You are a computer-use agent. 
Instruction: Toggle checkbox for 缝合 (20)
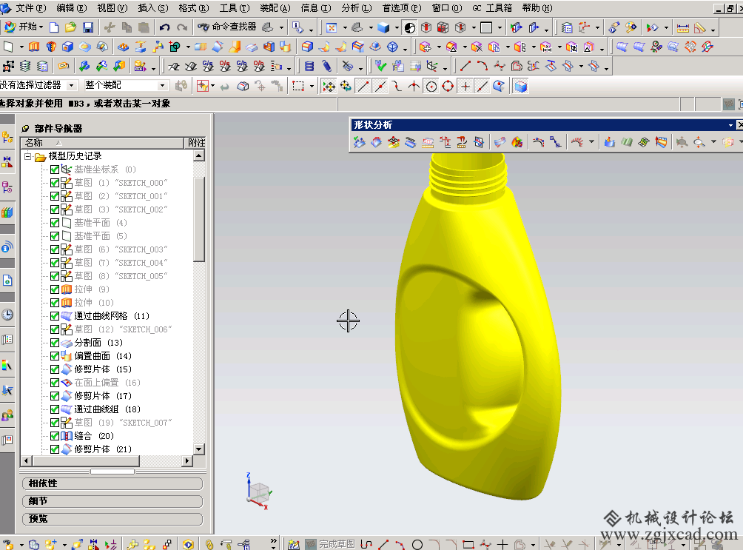[55, 436]
